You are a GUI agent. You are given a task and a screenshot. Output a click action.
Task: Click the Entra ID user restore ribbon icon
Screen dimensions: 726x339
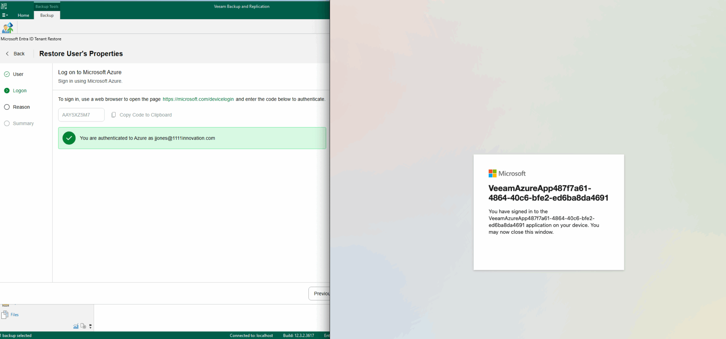click(7, 27)
